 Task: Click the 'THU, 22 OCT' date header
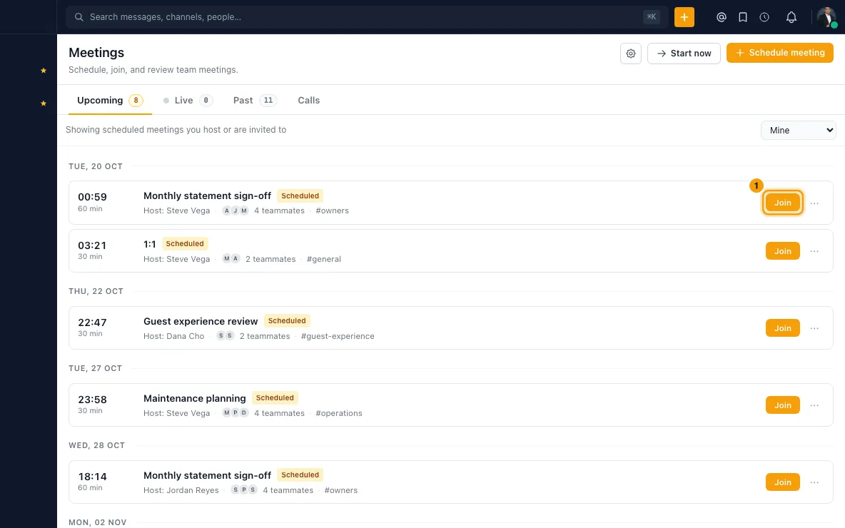click(x=96, y=292)
